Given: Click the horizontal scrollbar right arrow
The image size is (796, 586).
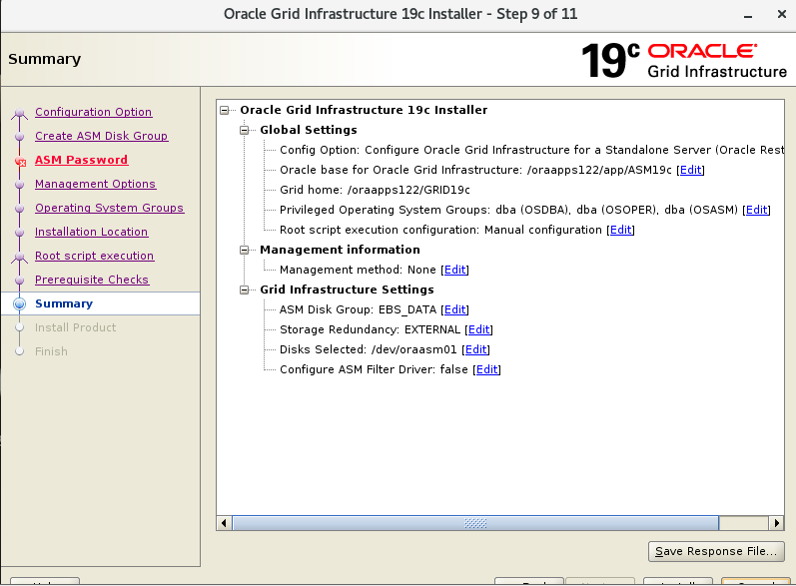Looking at the screenshot, I should [x=776, y=522].
